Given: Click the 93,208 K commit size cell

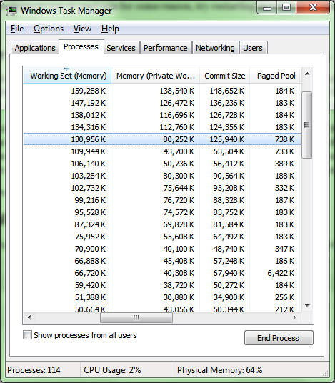Looking at the screenshot, I should click(x=229, y=188).
